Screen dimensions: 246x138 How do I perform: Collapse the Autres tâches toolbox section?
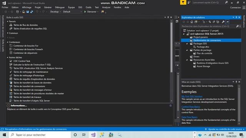[8, 58]
